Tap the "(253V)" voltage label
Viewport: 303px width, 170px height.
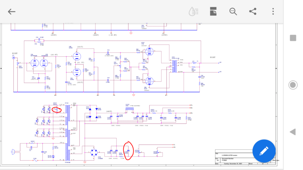pos(54,35)
